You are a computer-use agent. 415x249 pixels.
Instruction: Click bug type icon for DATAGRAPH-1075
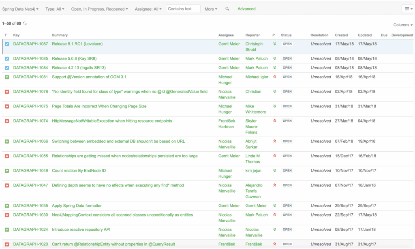(7, 106)
